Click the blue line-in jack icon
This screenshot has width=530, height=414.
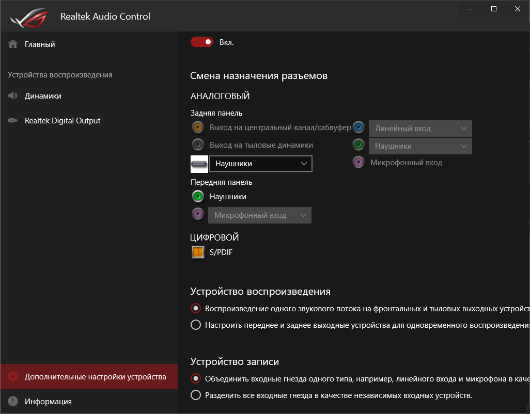click(359, 128)
